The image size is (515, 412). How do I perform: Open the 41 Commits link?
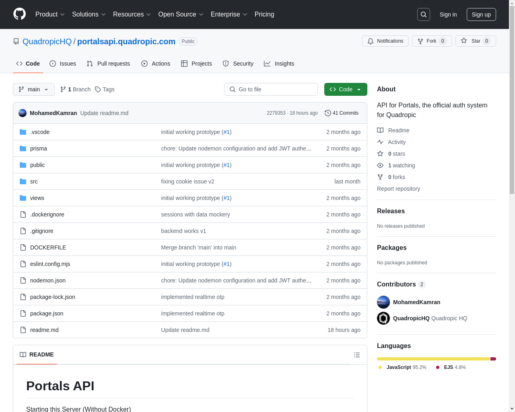tap(342, 113)
